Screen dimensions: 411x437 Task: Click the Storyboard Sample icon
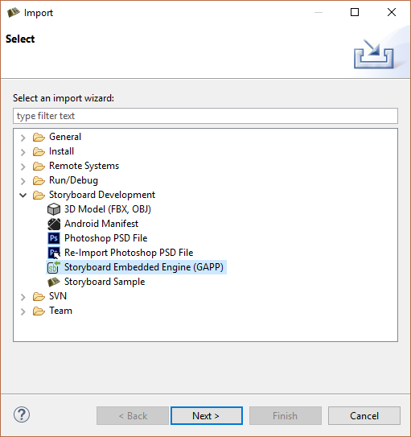pos(54,282)
